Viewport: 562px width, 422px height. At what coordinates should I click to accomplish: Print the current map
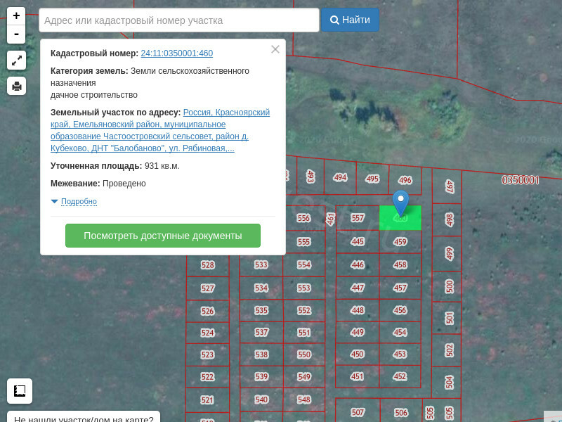click(x=16, y=87)
